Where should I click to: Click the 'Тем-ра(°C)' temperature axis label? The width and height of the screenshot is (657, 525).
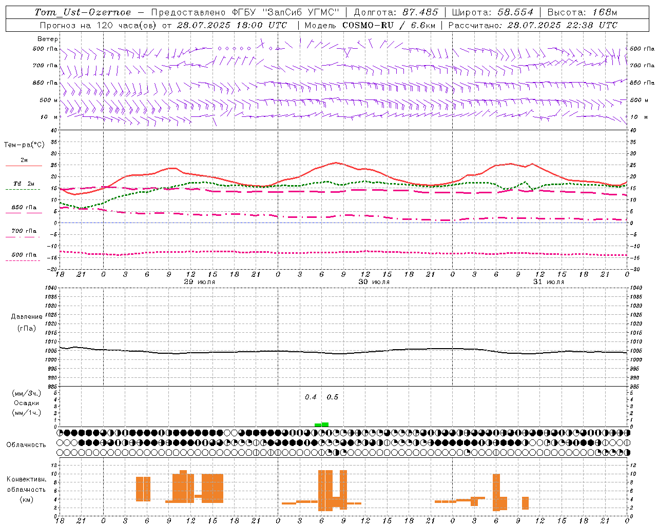24,145
